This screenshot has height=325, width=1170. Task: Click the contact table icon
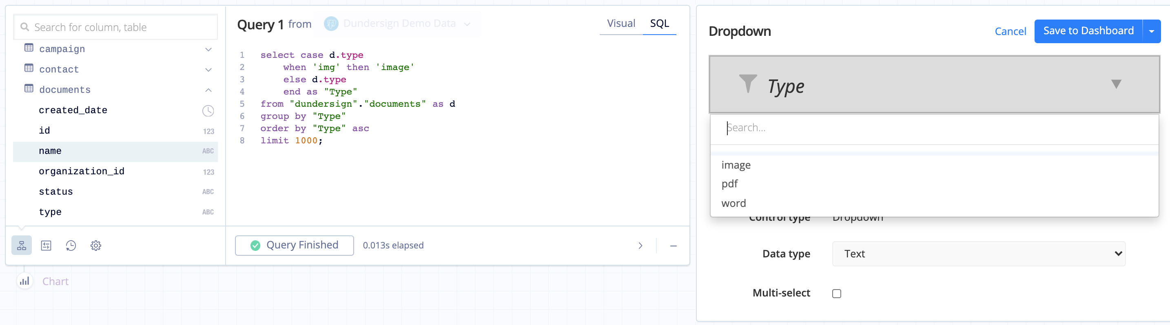pyautogui.click(x=29, y=68)
